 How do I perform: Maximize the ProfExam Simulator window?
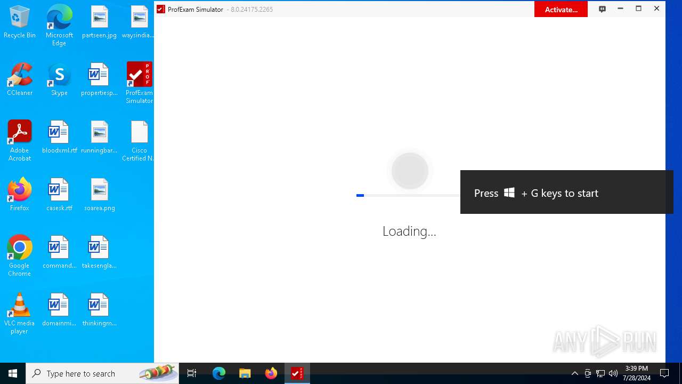tap(638, 9)
